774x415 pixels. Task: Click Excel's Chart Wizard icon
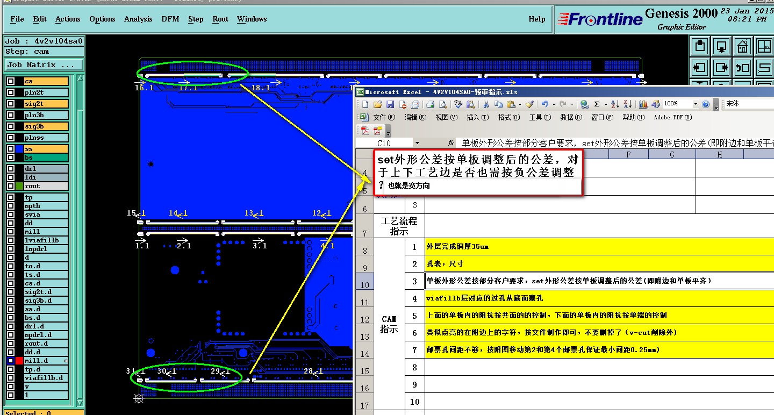[x=643, y=104]
